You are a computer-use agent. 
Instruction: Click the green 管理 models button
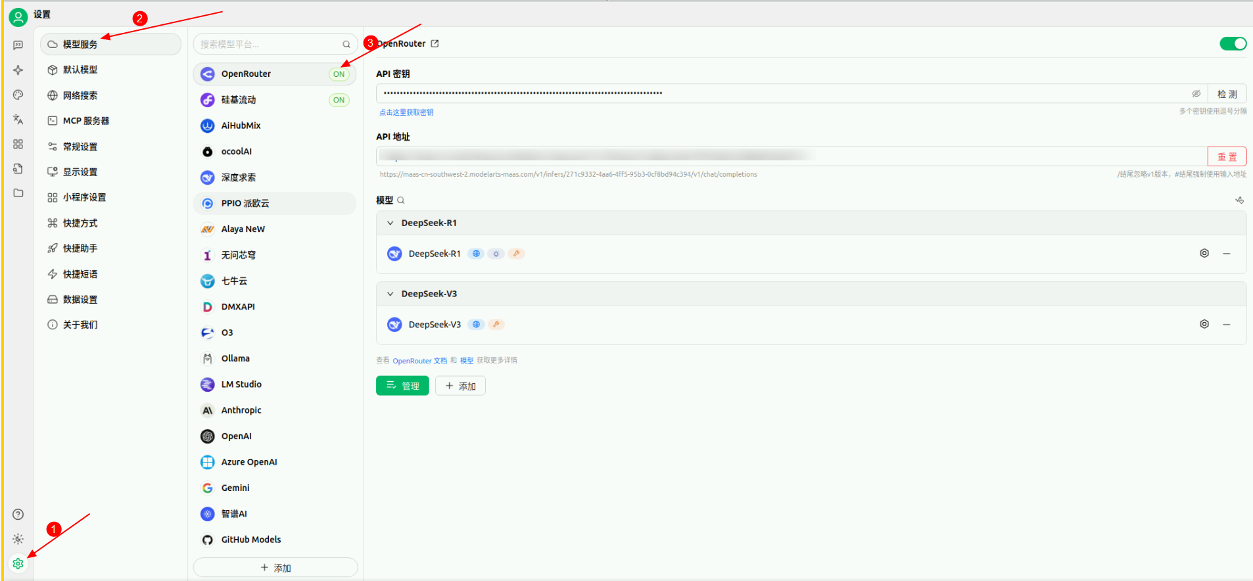402,386
